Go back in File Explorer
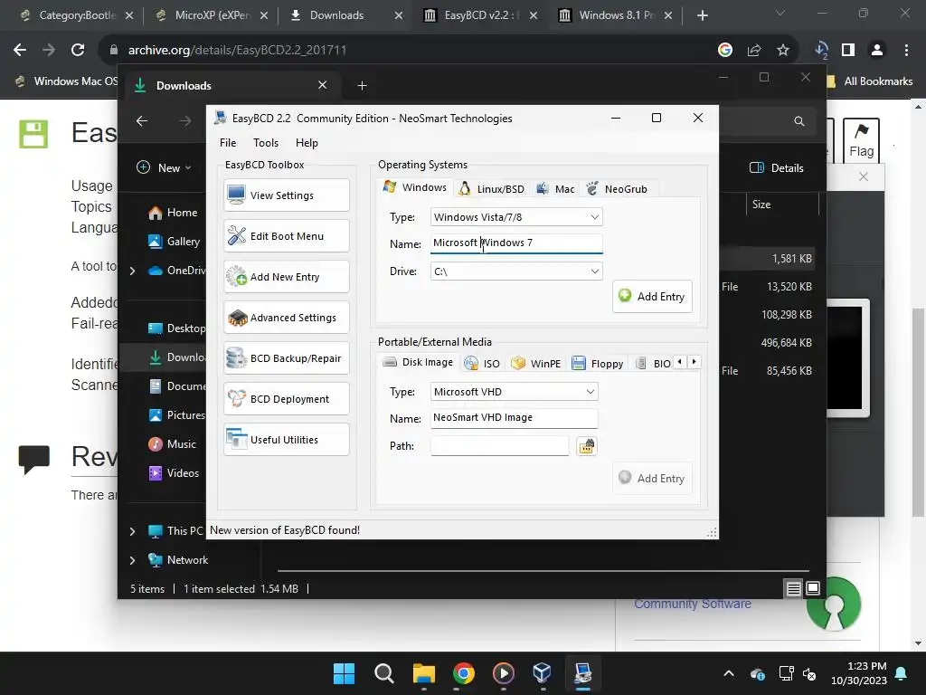The image size is (926, 695). [142, 120]
